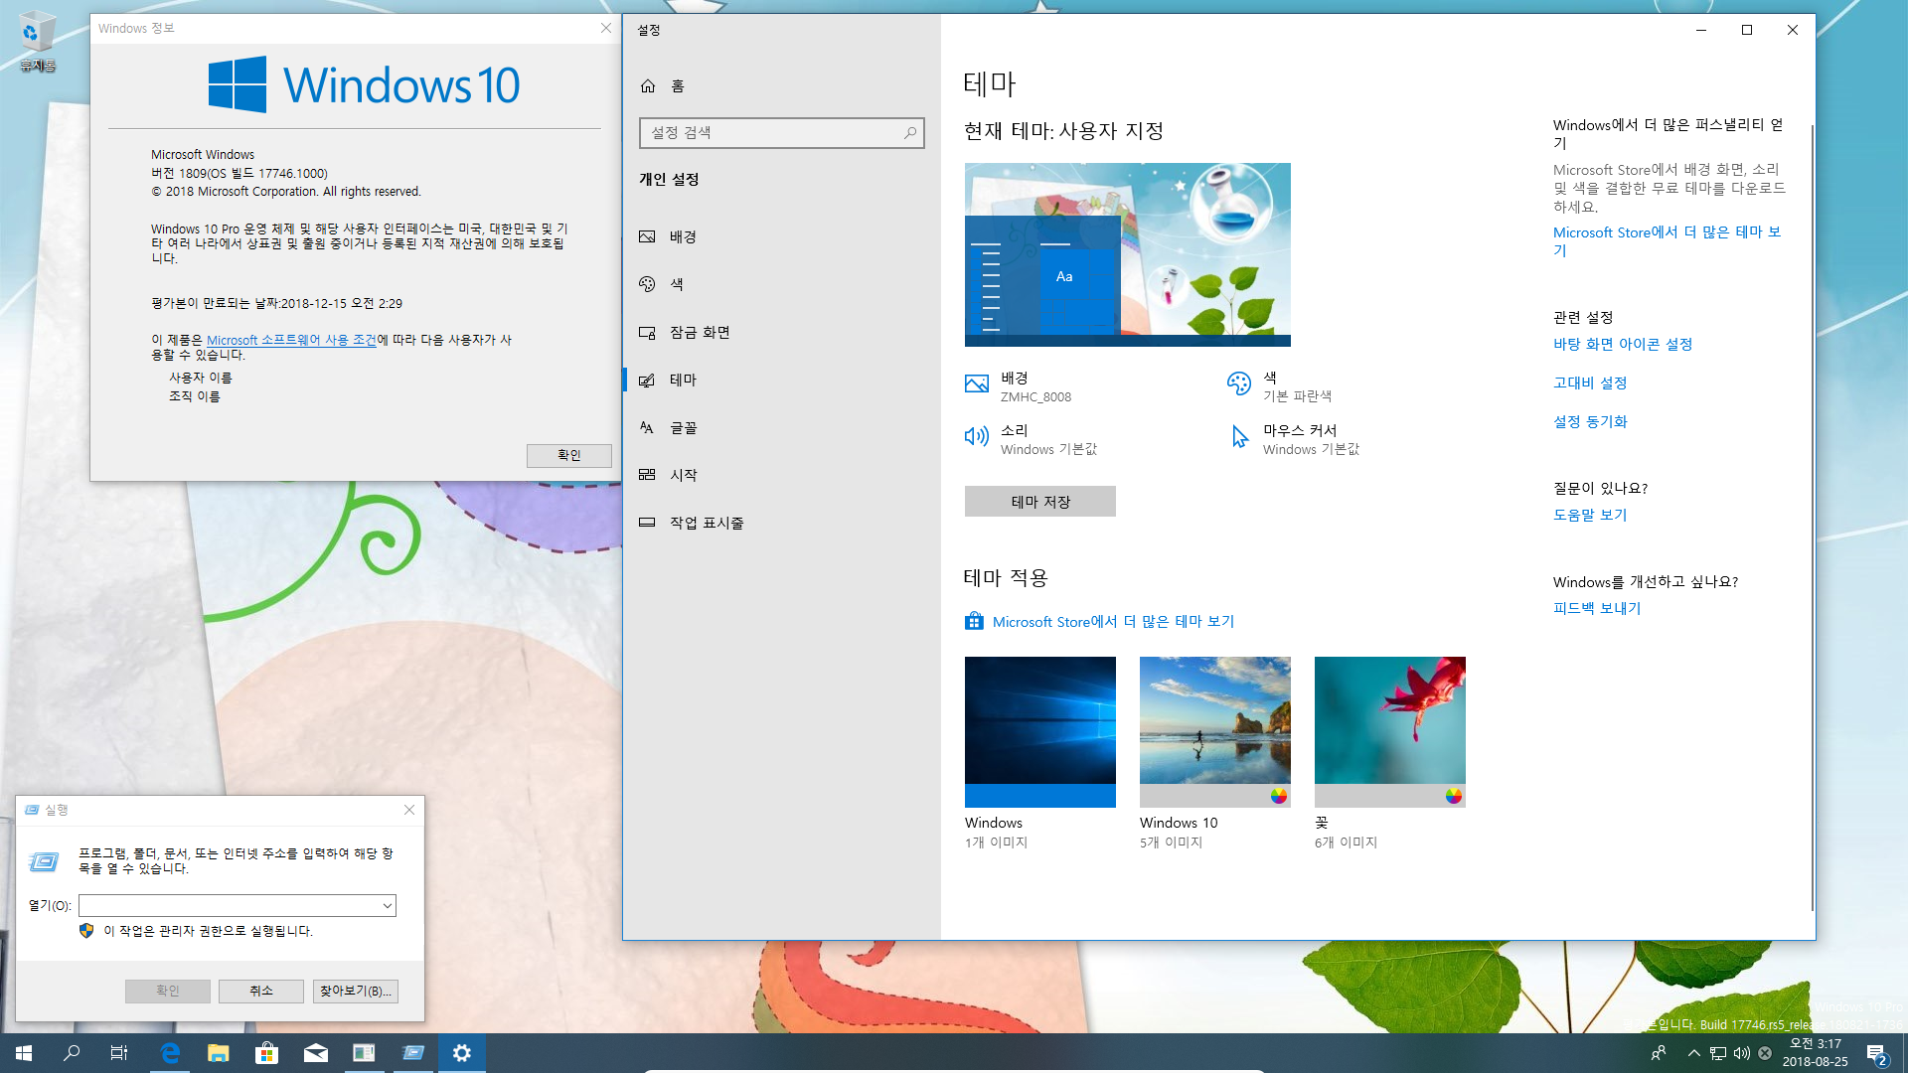The image size is (1908, 1073).
Task: Close the Windows 정보 dialog
Action: point(606,28)
